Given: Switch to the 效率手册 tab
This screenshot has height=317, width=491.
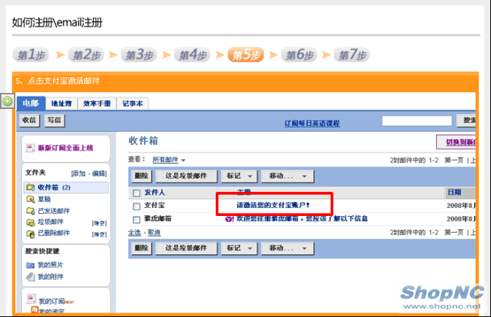Looking at the screenshot, I should [x=97, y=103].
